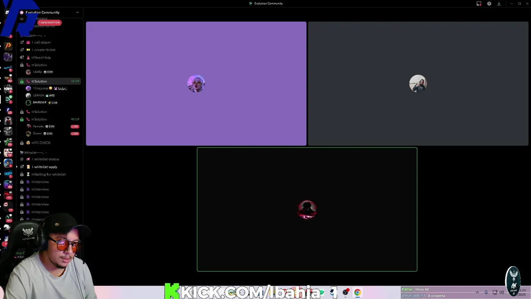Click the download update icon in title bar
This screenshot has height=299, width=531.
click(x=499, y=3)
